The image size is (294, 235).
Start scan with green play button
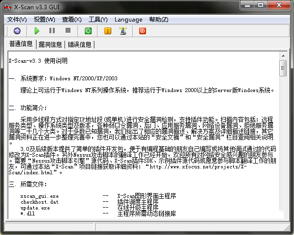[x=37, y=31]
